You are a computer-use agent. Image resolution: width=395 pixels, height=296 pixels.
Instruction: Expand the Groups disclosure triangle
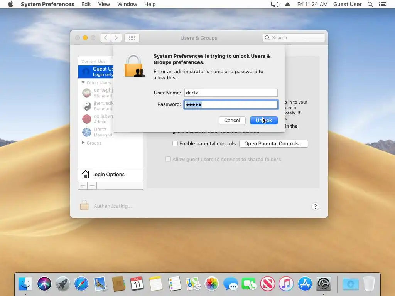coord(83,143)
